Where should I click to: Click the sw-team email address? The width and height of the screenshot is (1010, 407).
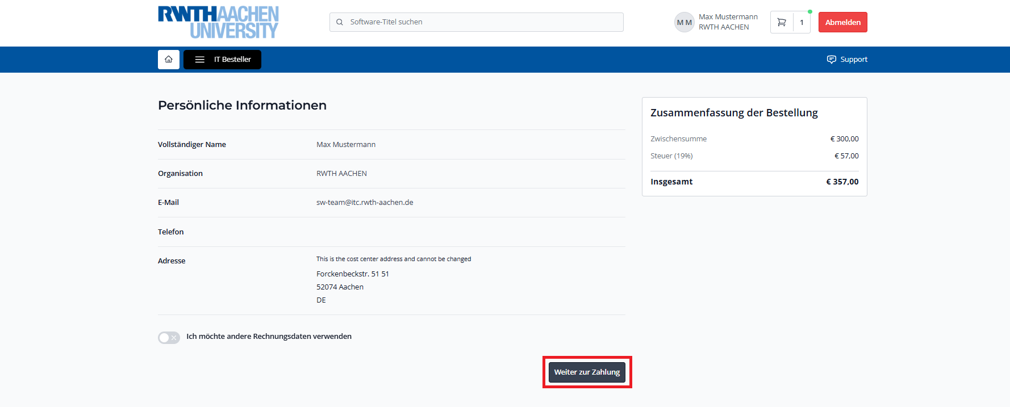365,203
